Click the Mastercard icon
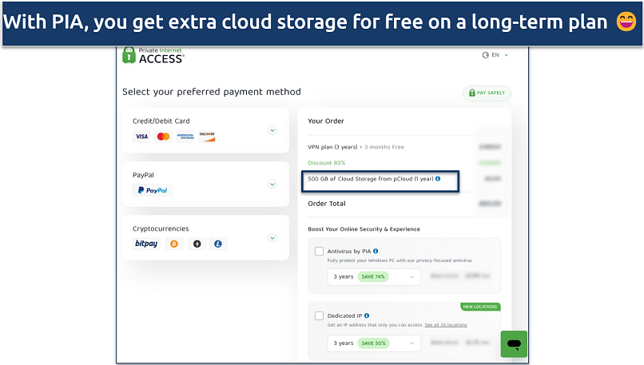The image size is (644, 365). click(x=163, y=137)
